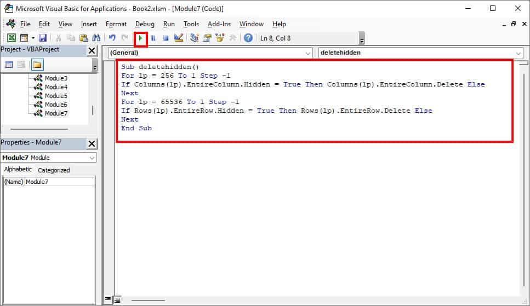Click the 'End Sub' code line

pos(136,128)
